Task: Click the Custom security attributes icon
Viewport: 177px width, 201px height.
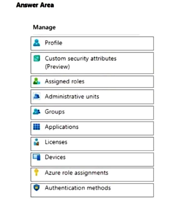Action: pyautogui.click(x=37, y=58)
